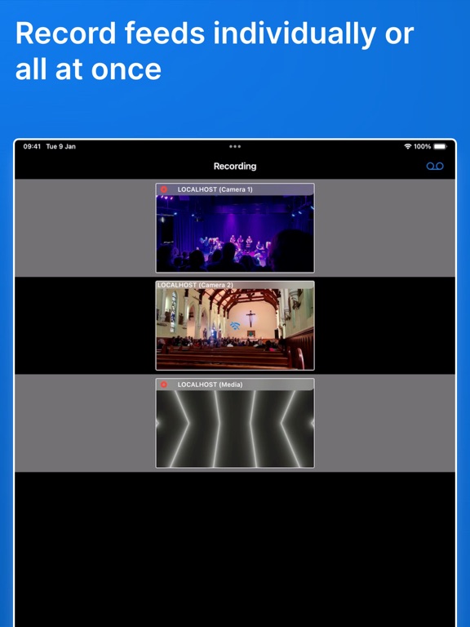470x627 pixels.
Task: Tap the three-dot multitasking menu
Action: [235, 146]
